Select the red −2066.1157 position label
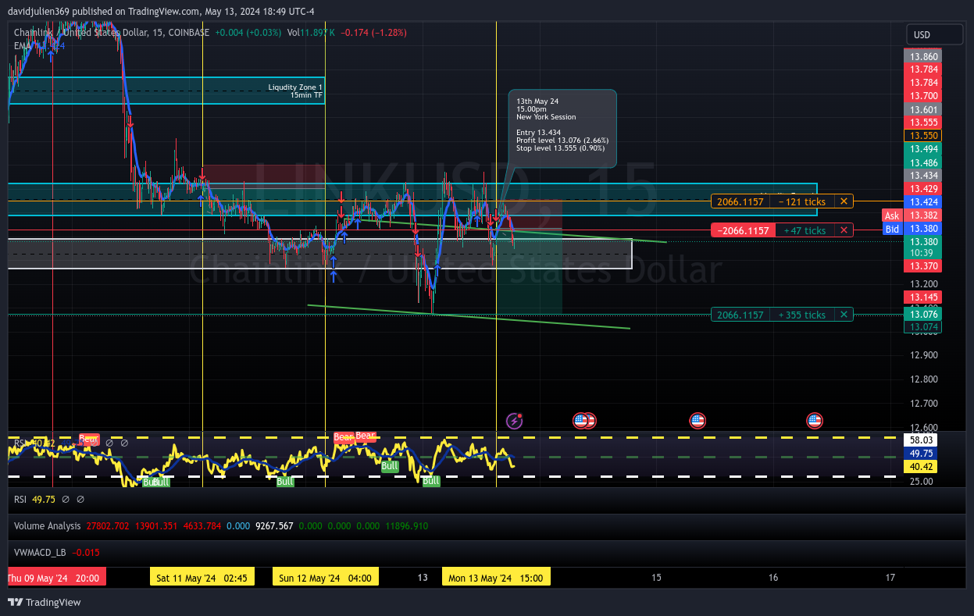The width and height of the screenshot is (974, 616). pyautogui.click(x=742, y=230)
